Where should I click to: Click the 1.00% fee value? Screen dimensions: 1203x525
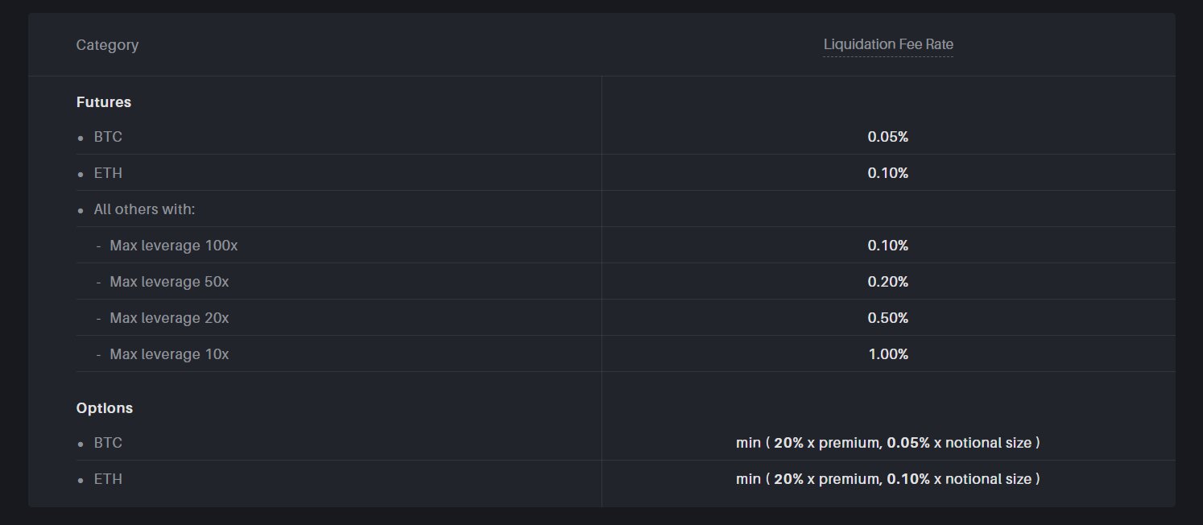pyautogui.click(x=888, y=354)
